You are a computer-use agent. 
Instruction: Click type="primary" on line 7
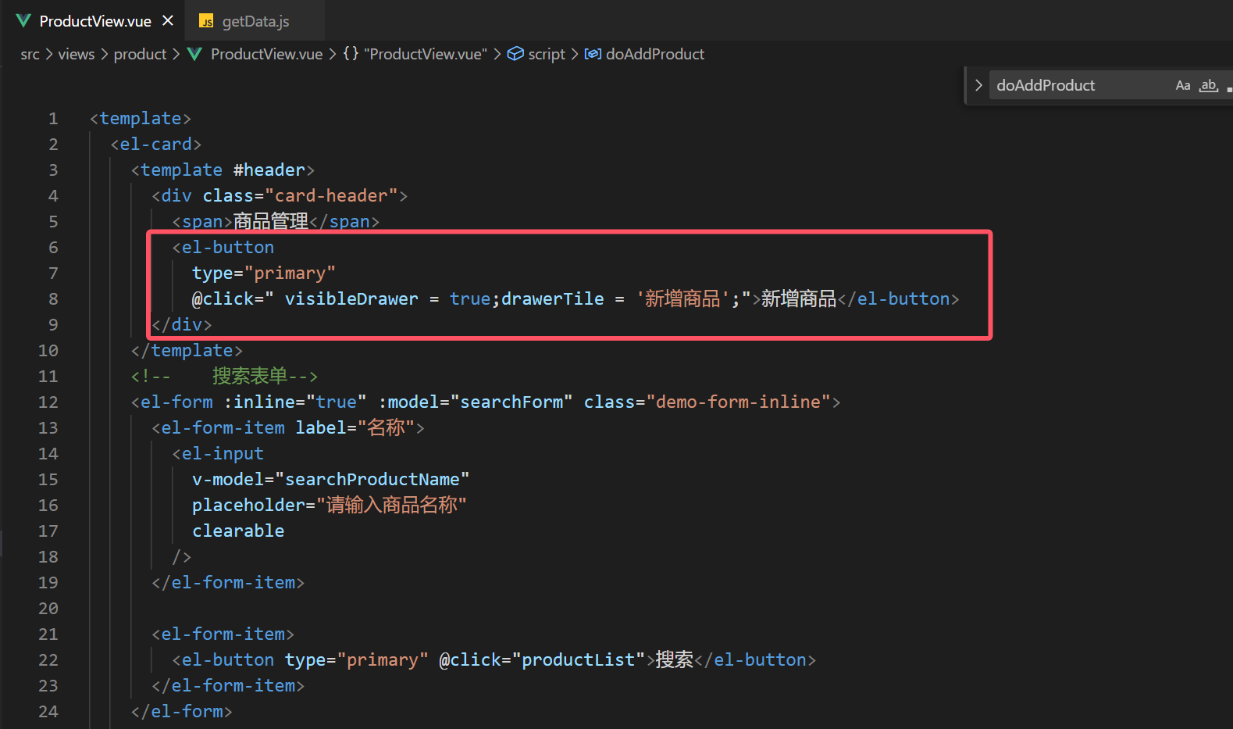tap(264, 273)
